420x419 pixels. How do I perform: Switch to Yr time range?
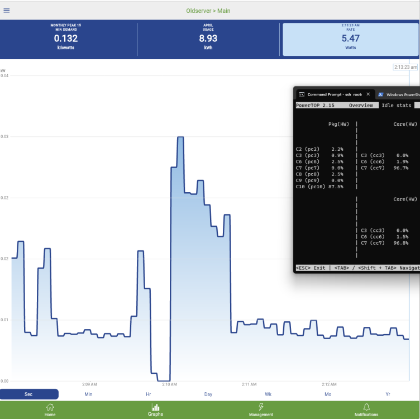coord(388,394)
